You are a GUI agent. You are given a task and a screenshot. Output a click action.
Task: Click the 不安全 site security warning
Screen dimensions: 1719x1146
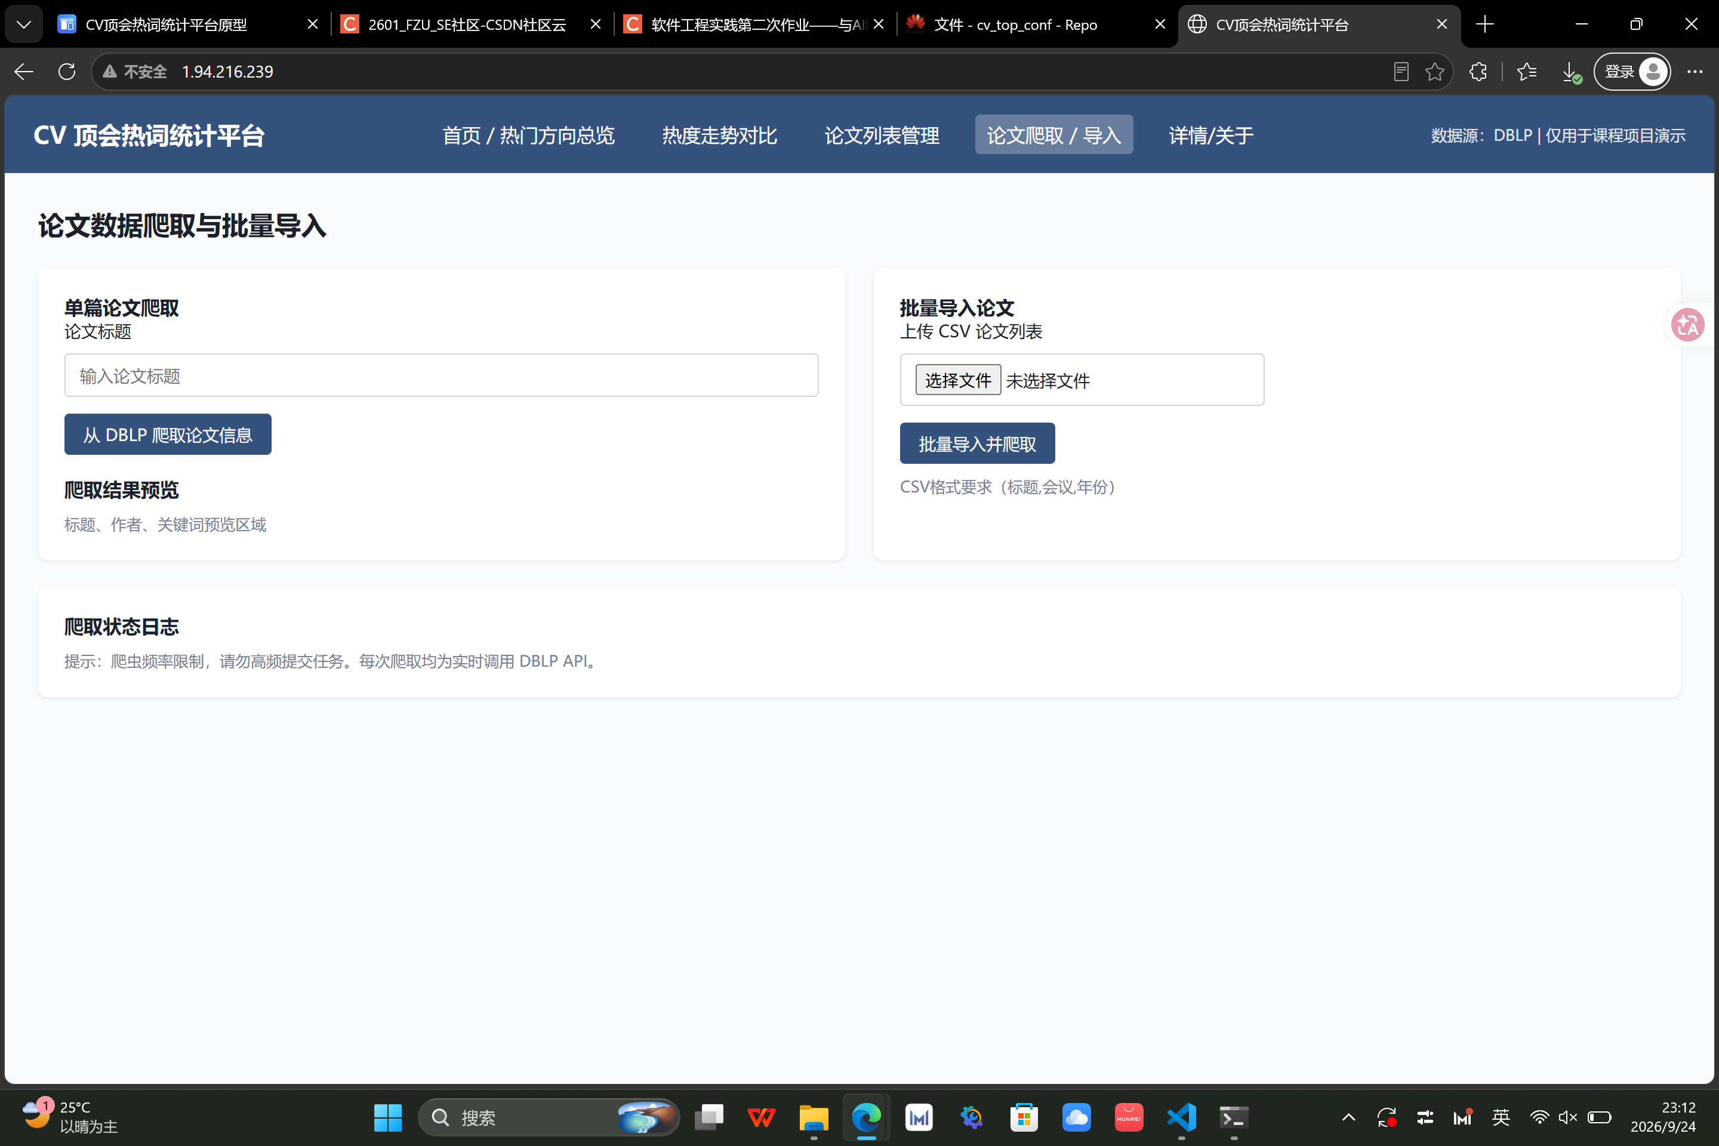coord(135,72)
